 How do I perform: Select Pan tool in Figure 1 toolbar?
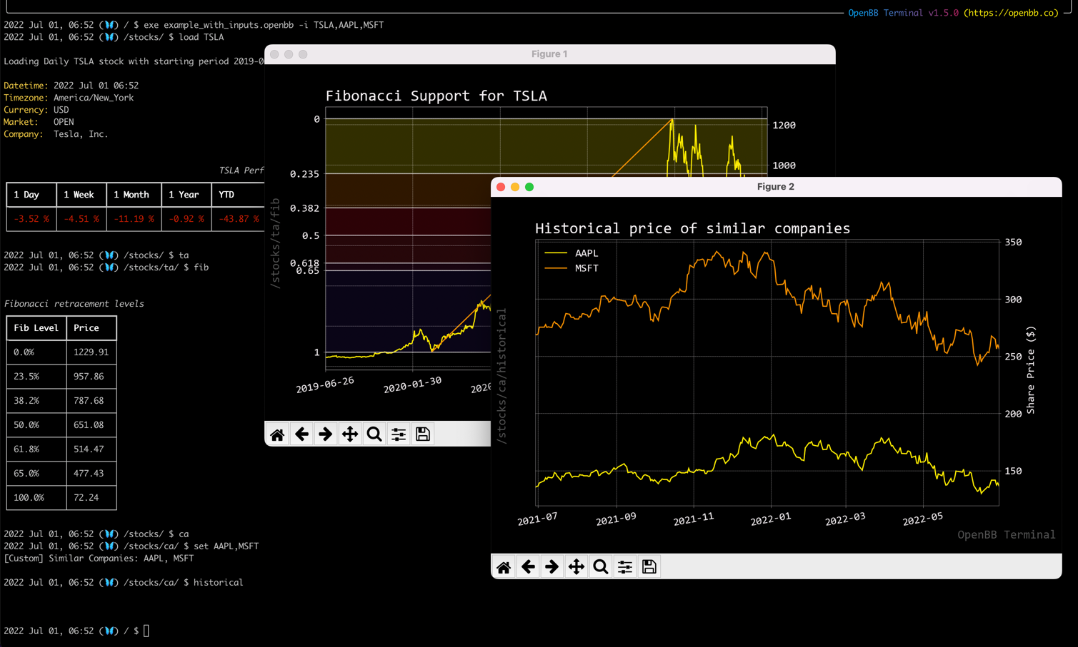click(350, 434)
